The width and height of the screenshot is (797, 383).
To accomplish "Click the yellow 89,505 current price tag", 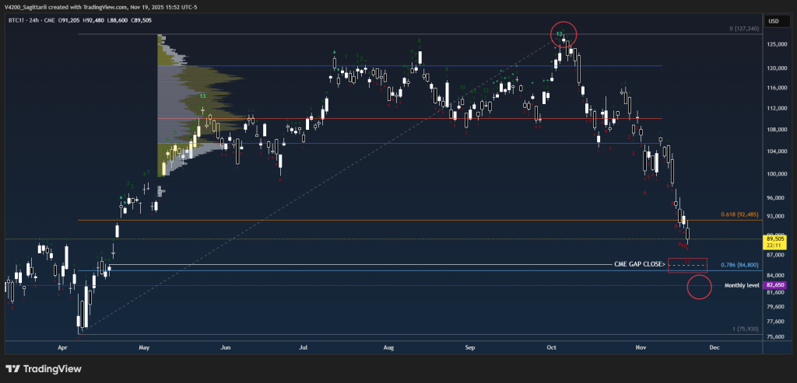I will pos(775,243).
